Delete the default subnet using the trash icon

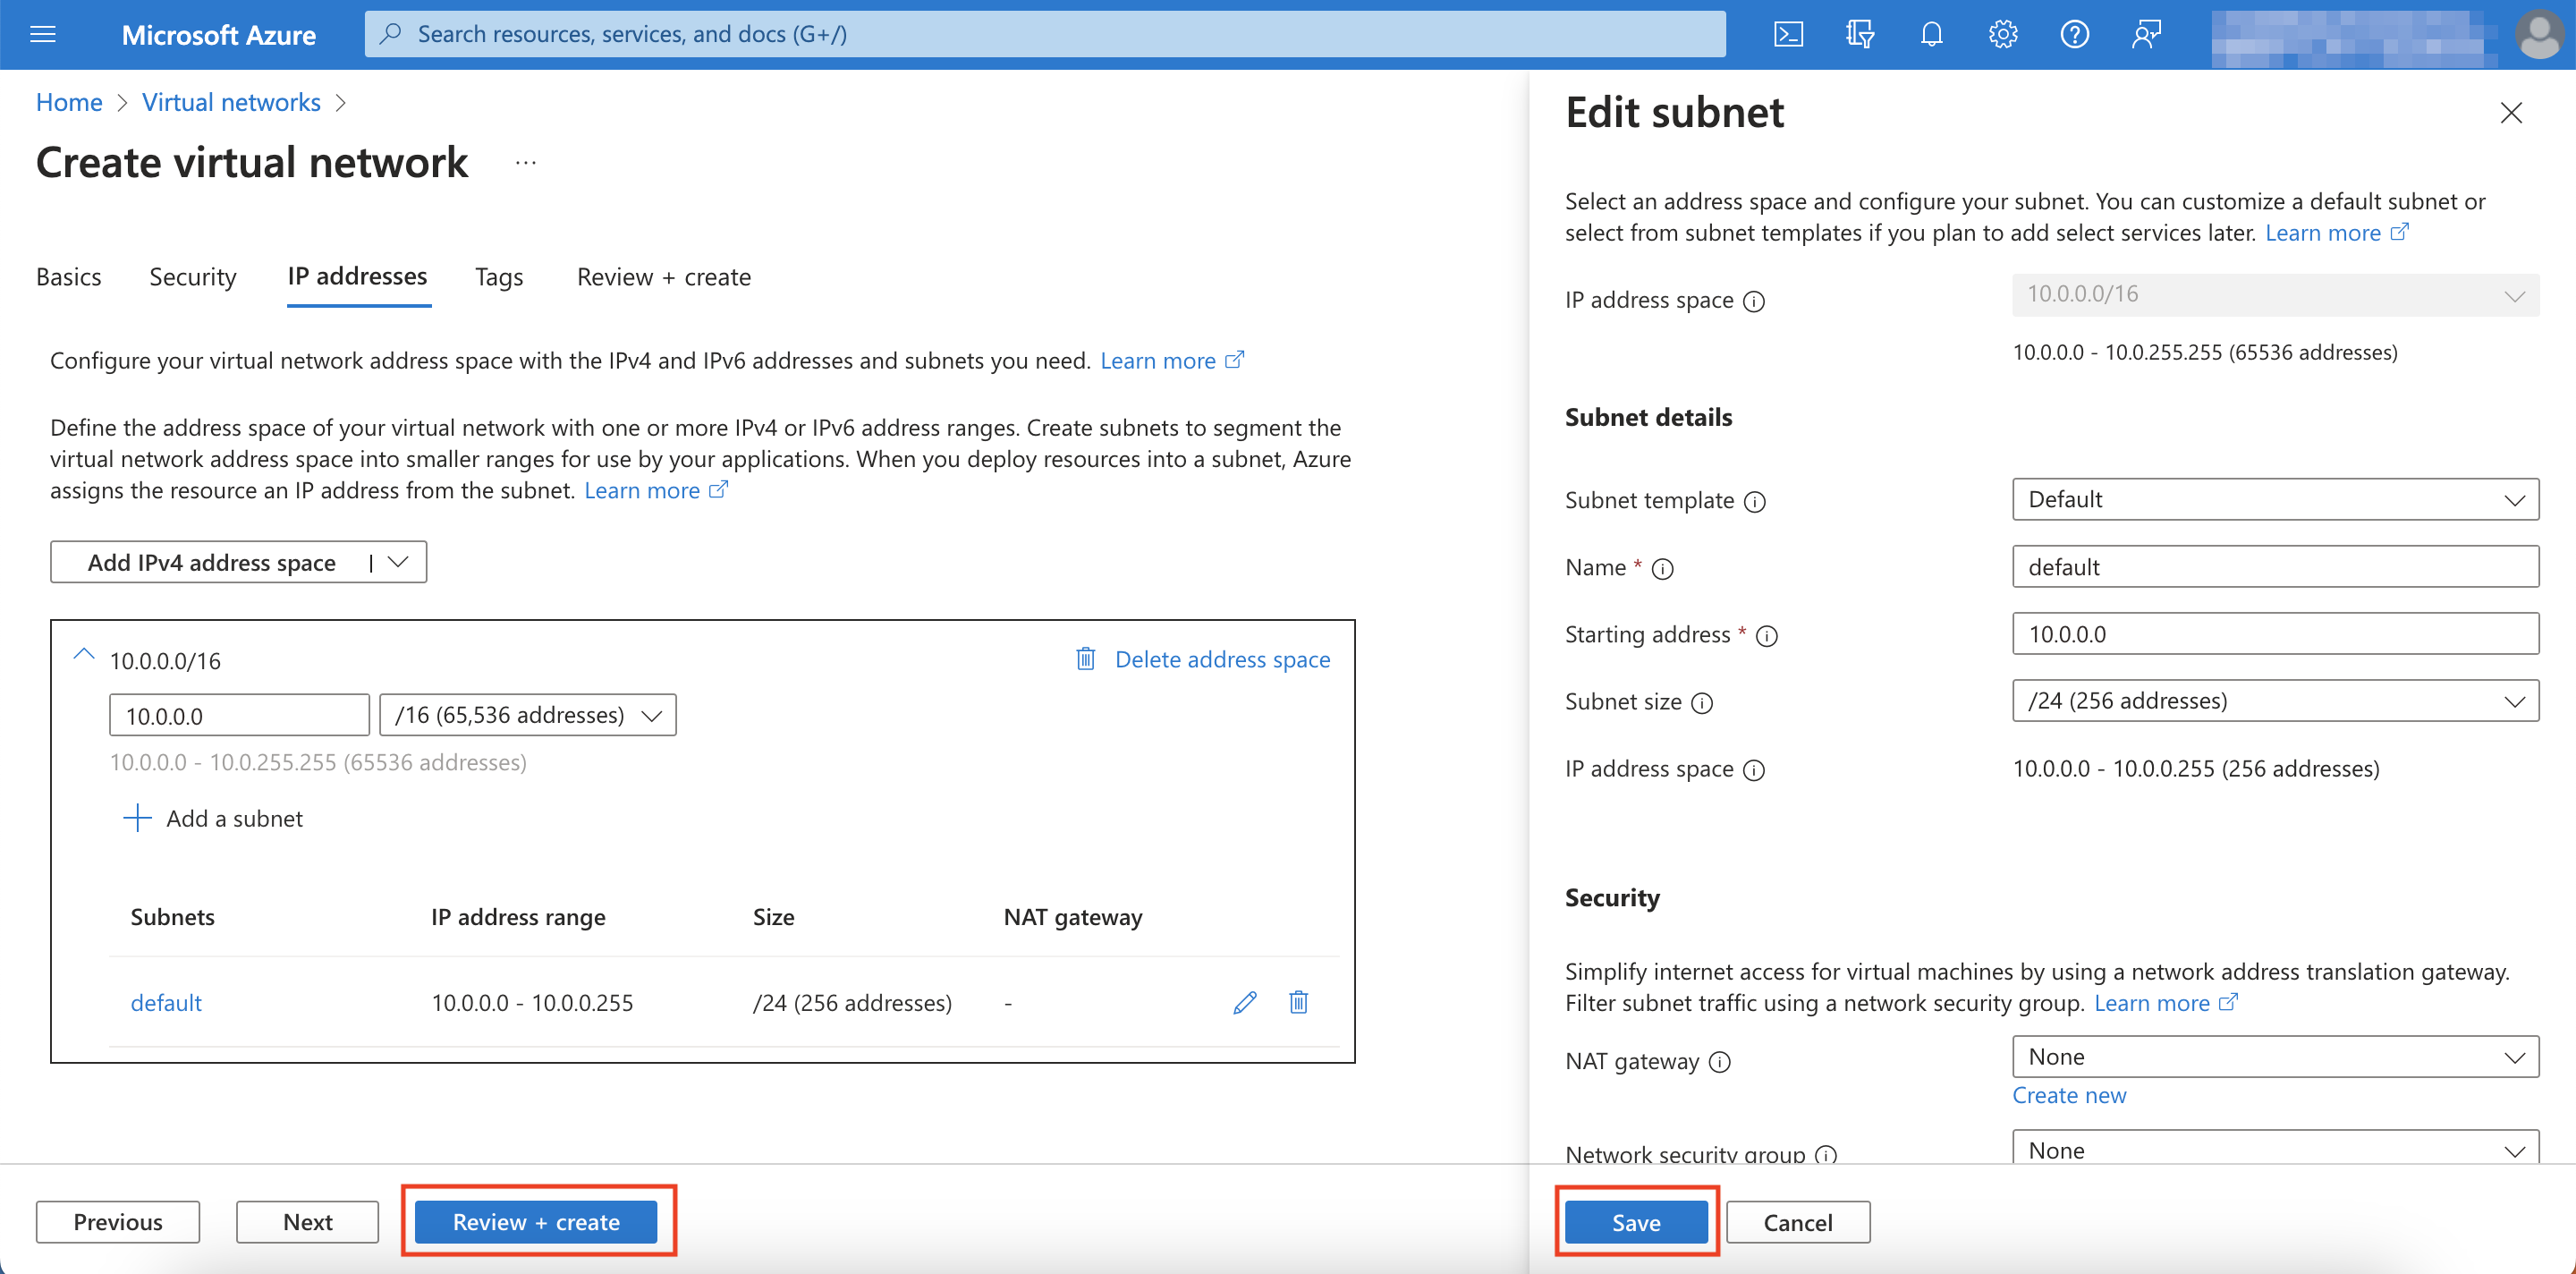(x=1298, y=1002)
